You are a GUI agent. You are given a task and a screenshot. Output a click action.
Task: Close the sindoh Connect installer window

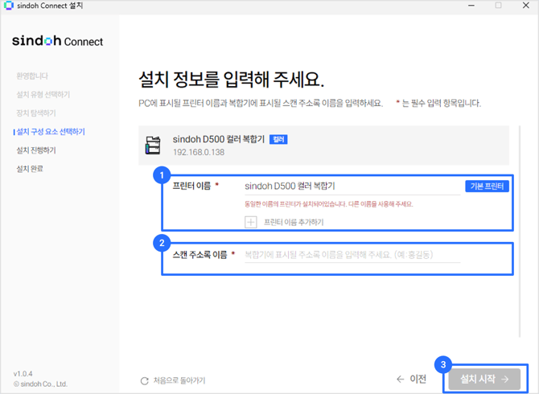526,6
